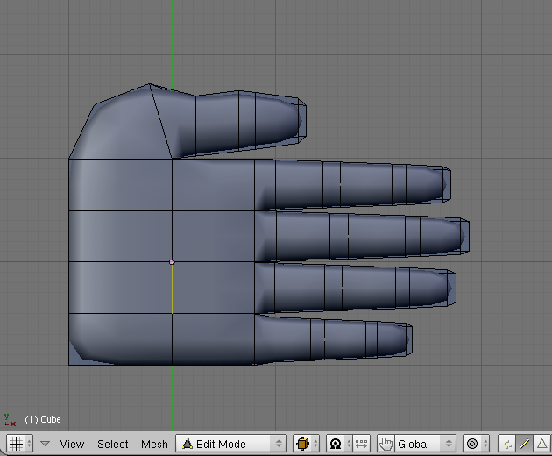The width and height of the screenshot is (552, 456).
Task: Click the XY axis indicator in viewport corner
Action: [10, 420]
